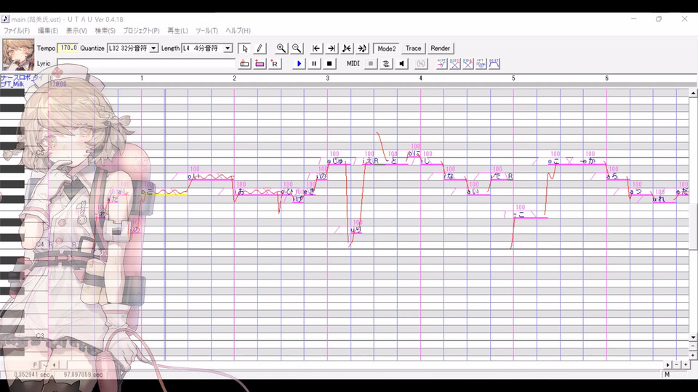
Task: Open the 検索(S) menu
Action: point(105,30)
